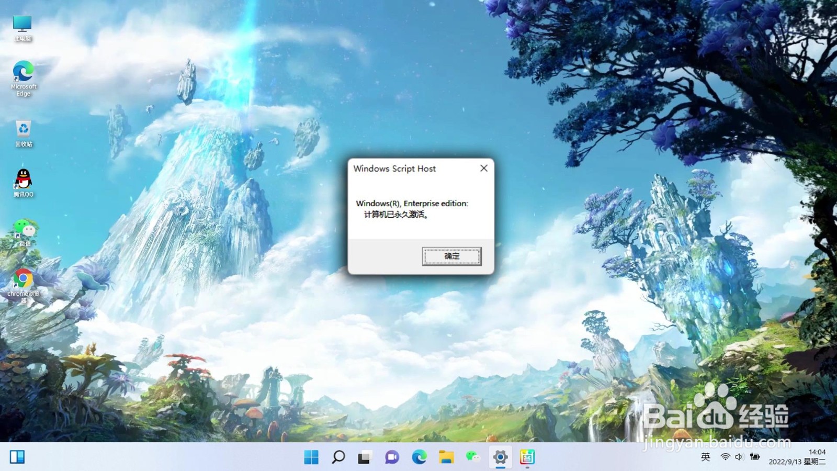837x471 pixels.
Task: Open Task View from taskbar
Action: pyautogui.click(x=365, y=457)
